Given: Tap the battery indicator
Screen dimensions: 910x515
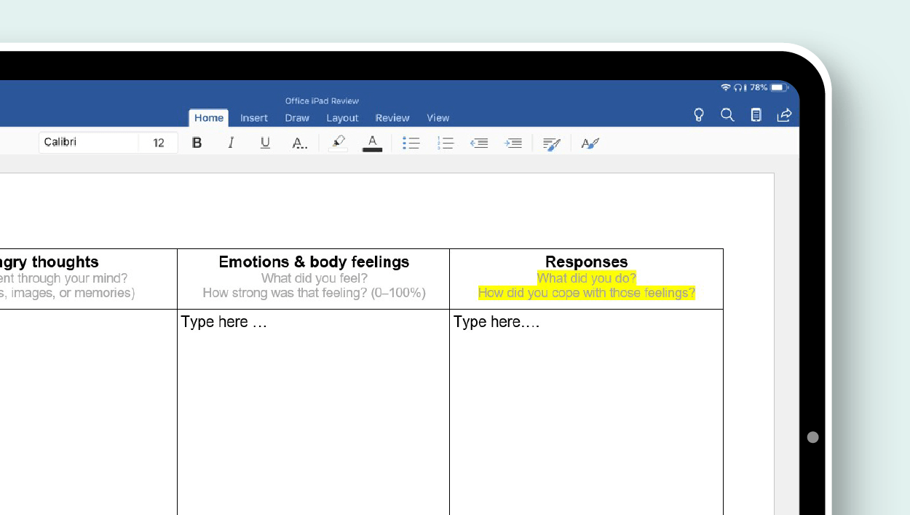Looking at the screenshot, I should point(778,87).
